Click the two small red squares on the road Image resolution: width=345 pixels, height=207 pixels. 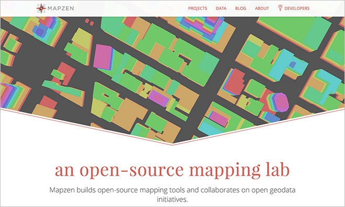tap(89, 22)
